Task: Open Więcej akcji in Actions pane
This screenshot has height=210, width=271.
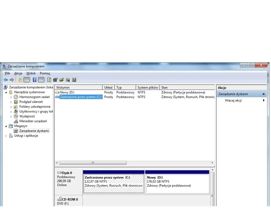Action: [233, 100]
